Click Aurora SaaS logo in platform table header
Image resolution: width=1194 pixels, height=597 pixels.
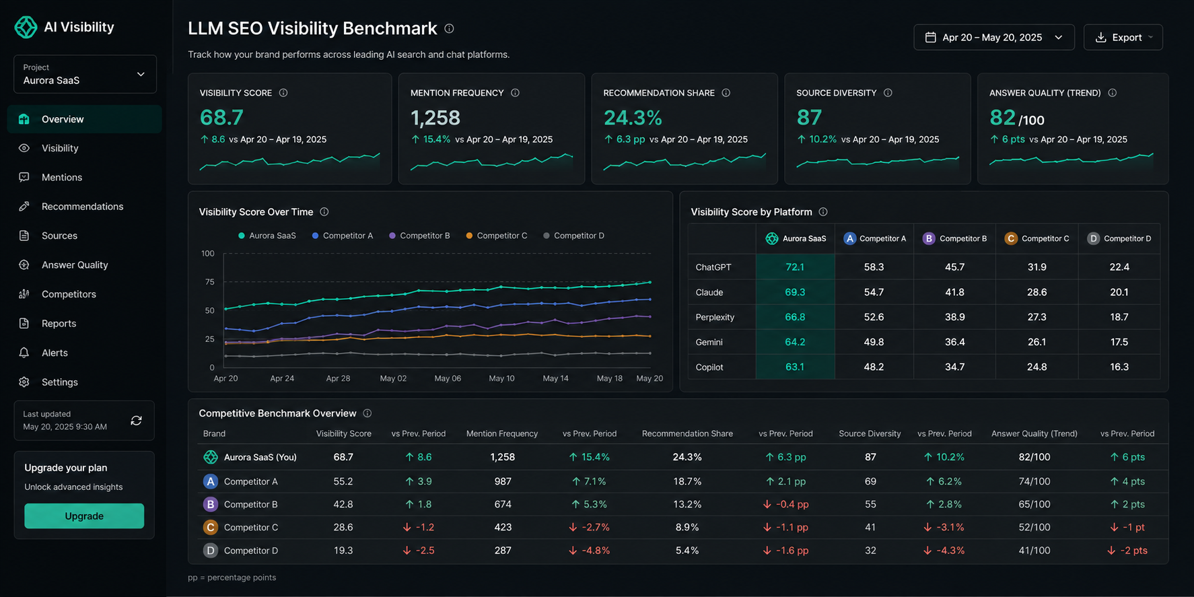click(x=772, y=239)
